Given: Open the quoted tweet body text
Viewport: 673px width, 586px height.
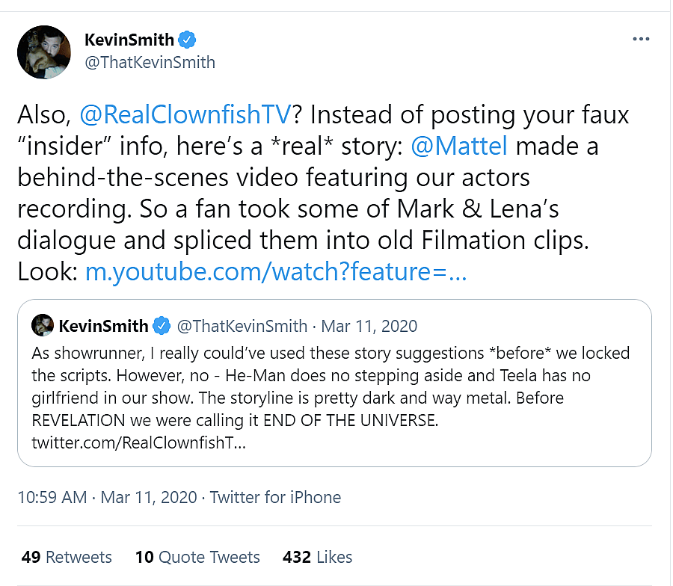Looking at the screenshot, I should (329, 386).
